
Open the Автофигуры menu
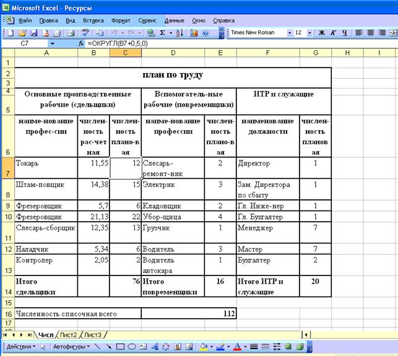click(x=72, y=346)
